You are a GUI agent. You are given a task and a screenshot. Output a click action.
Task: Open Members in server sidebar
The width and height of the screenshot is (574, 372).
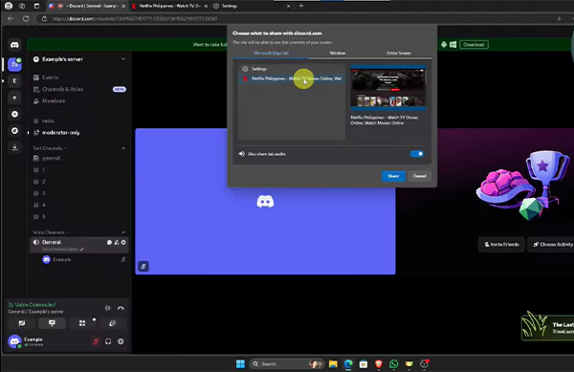point(79,101)
